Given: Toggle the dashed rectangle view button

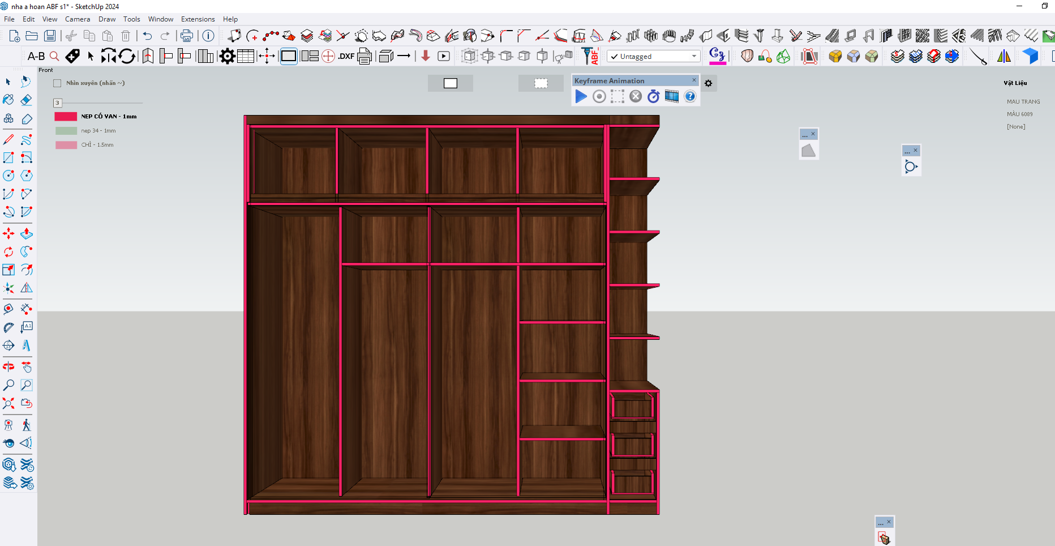Looking at the screenshot, I should (x=541, y=83).
